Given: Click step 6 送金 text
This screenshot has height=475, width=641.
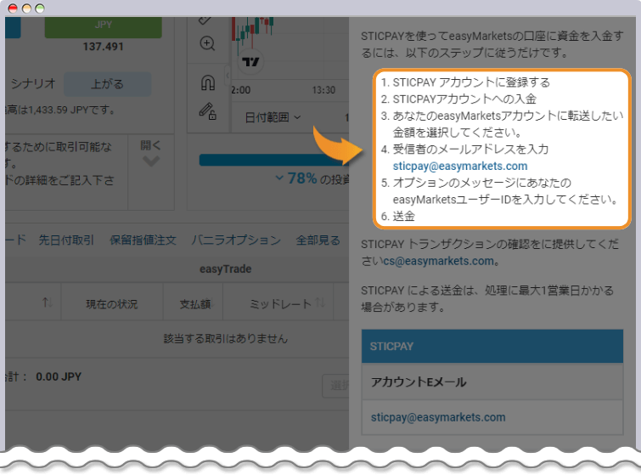Looking at the screenshot, I should click(x=403, y=217).
